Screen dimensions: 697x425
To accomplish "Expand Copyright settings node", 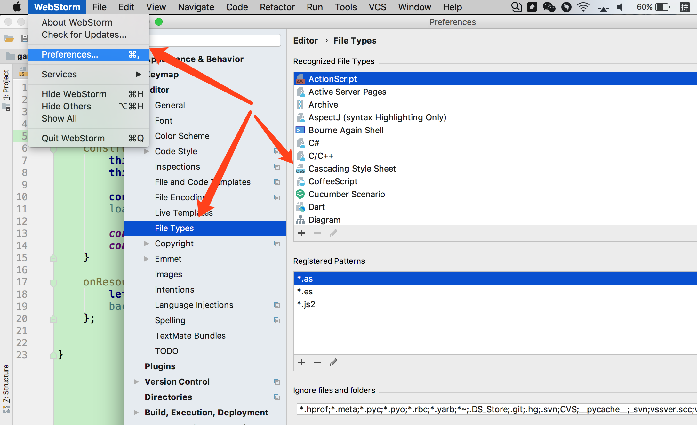I will click(147, 244).
